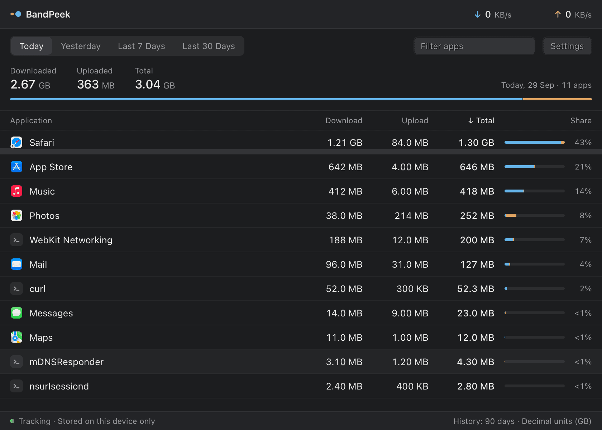Select the mDNSResponder row name
The height and width of the screenshot is (430, 602).
(x=66, y=362)
